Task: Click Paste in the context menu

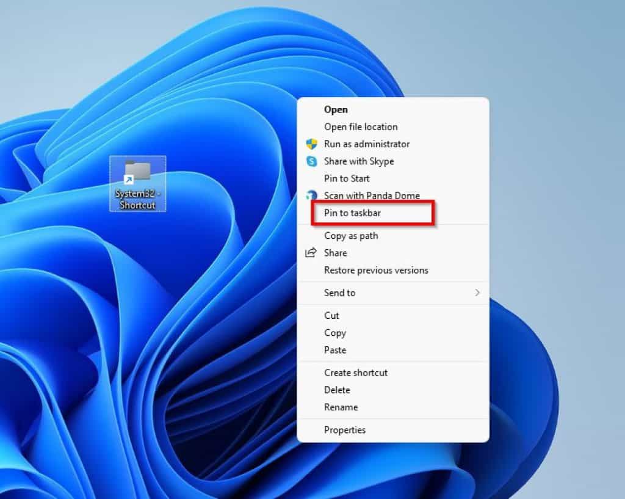Action: [x=393, y=350]
